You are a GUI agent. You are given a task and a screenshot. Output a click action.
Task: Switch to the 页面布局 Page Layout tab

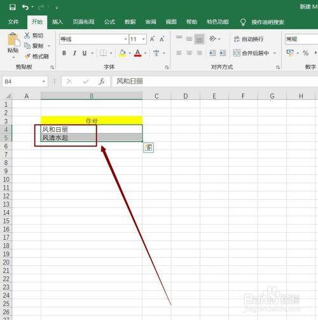[x=83, y=22]
